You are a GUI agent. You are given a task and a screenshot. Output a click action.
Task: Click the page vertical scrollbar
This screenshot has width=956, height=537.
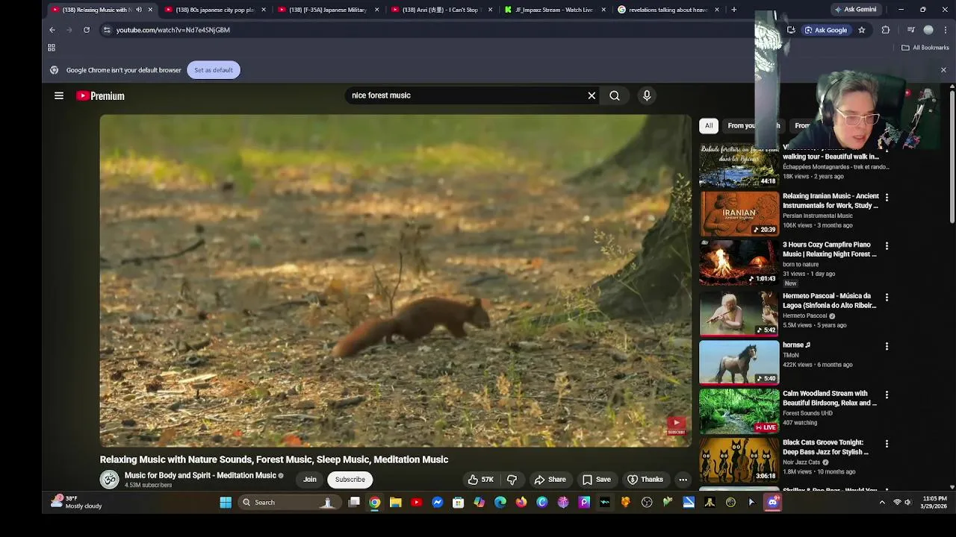pyautogui.click(x=952, y=157)
